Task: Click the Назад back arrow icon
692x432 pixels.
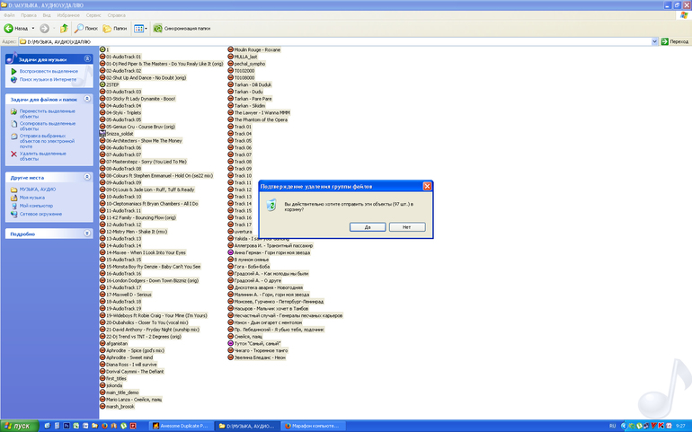Action: [x=9, y=28]
